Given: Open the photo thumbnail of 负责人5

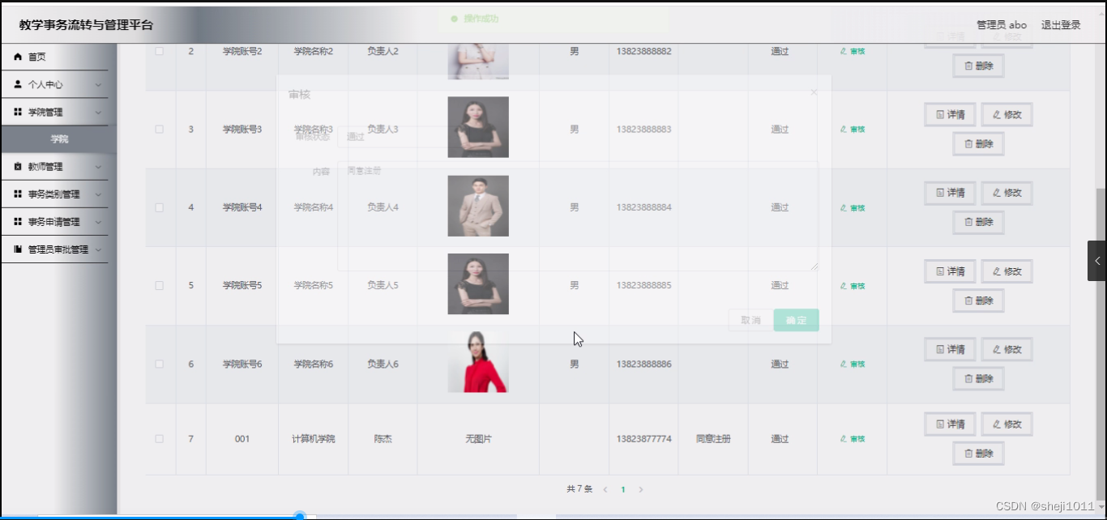Looking at the screenshot, I should [x=478, y=283].
